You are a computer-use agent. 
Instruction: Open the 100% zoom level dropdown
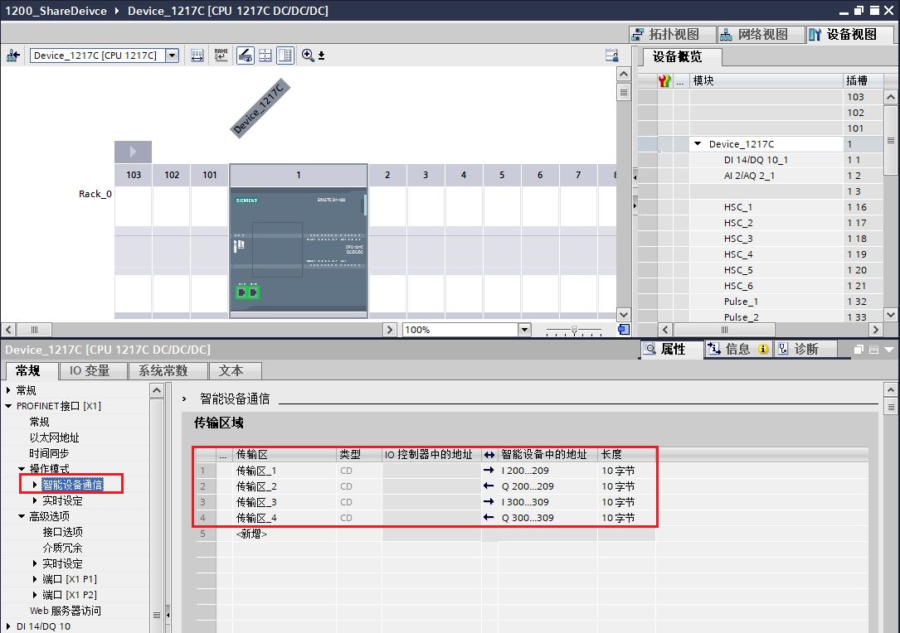click(x=524, y=330)
